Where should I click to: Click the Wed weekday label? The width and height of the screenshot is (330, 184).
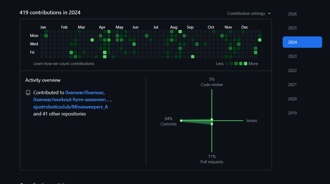34,44
